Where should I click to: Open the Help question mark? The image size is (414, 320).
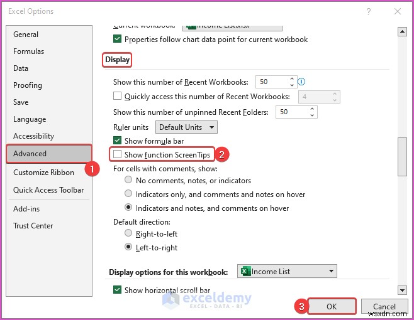pos(368,11)
